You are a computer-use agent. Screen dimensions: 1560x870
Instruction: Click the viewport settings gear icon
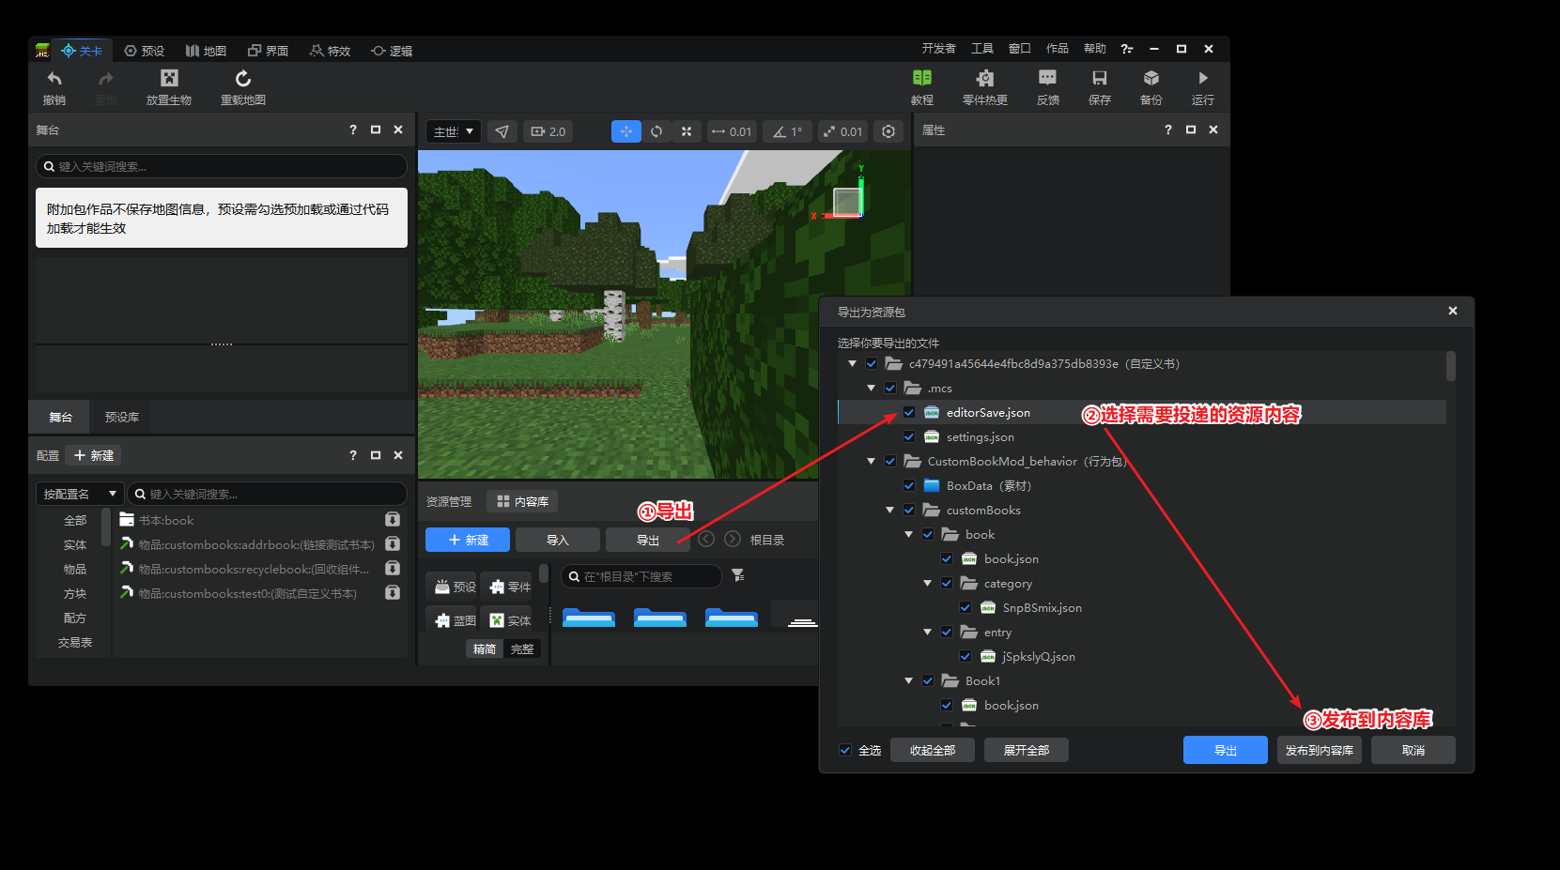click(x=888, y=131)
